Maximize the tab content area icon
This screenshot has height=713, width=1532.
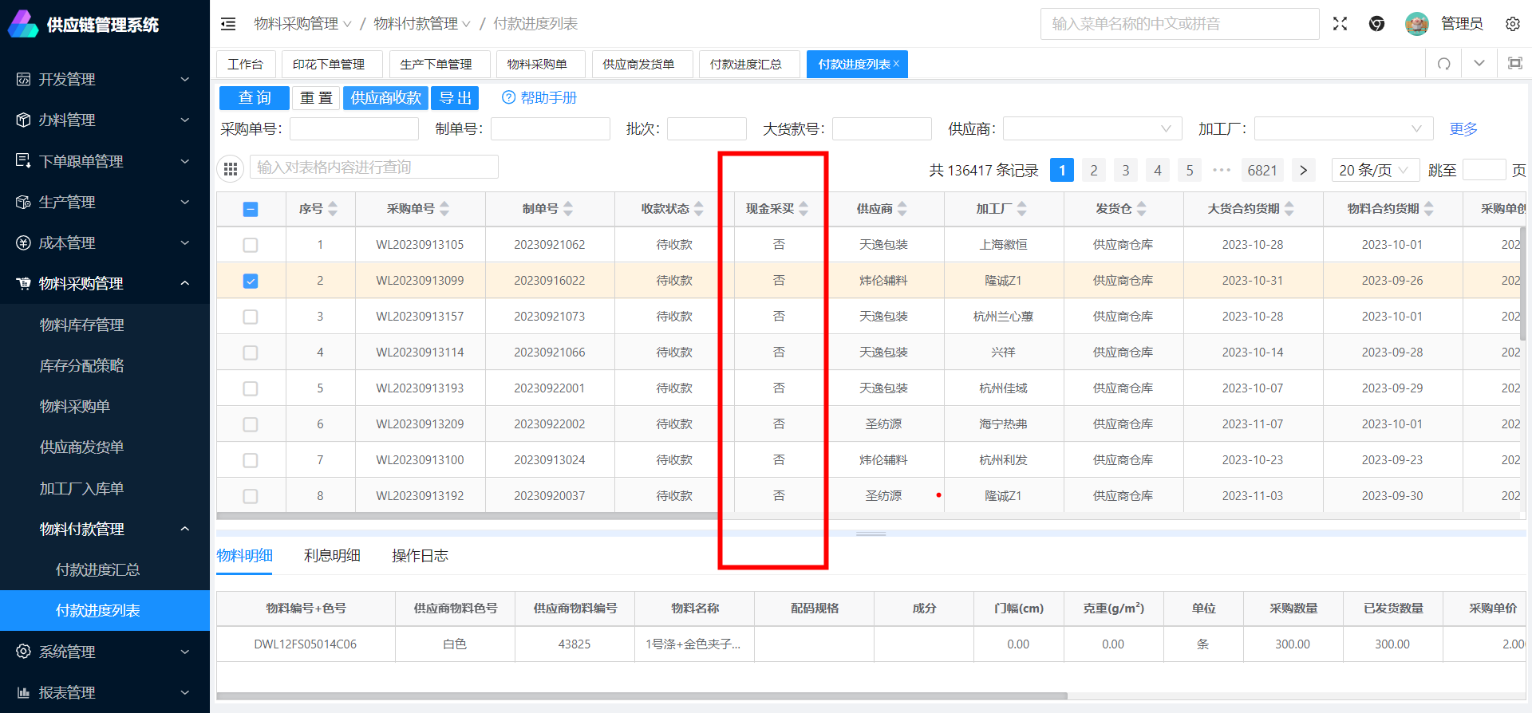1514,64
